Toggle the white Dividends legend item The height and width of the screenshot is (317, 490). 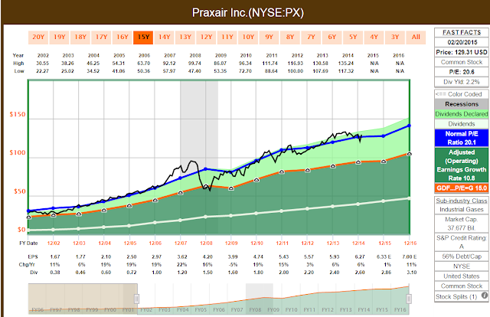462,124
